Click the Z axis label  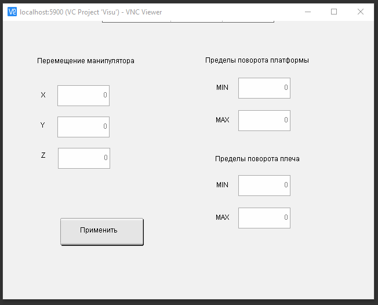point(43,155)
